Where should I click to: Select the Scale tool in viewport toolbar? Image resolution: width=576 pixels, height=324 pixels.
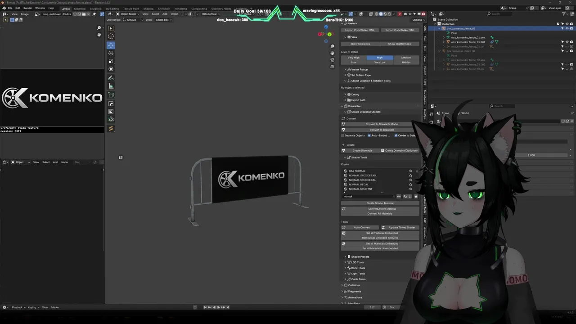(111, 61)
